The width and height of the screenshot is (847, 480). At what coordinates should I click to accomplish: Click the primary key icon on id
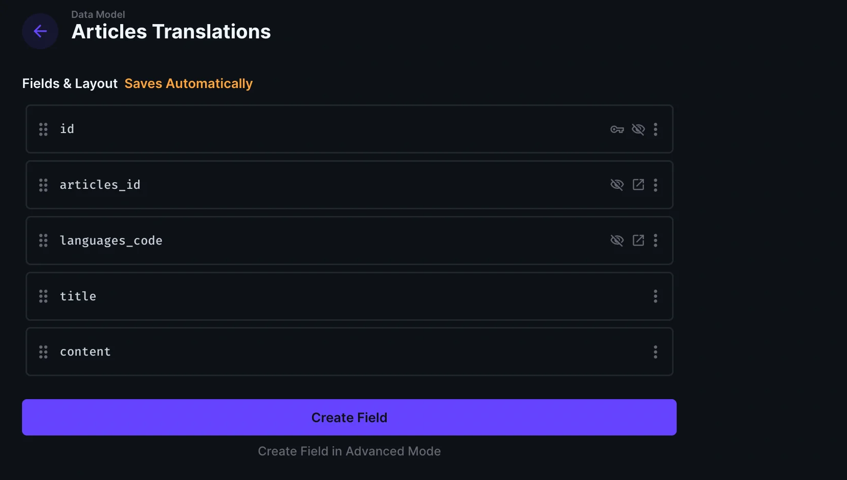point(617,129)
